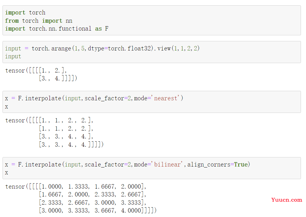
Task: Select the torch.arange code cell line
Action: coord(102,49)
